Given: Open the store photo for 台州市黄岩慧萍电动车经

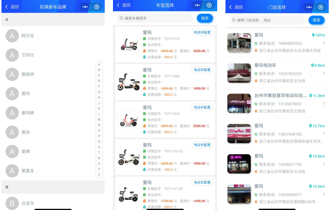Looking at the screenshot, I should 239,103.
